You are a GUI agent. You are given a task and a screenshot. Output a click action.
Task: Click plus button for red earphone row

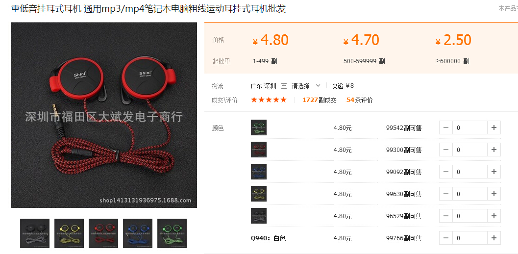494,150
